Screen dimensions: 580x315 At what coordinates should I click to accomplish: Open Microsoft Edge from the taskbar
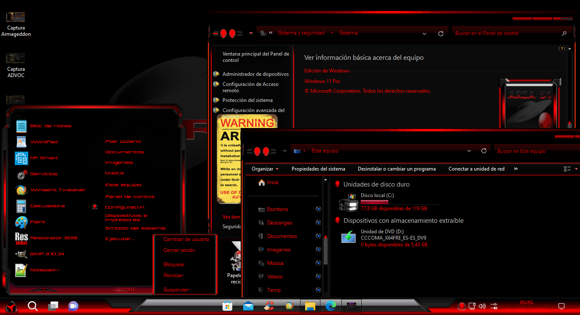[331, 306]
